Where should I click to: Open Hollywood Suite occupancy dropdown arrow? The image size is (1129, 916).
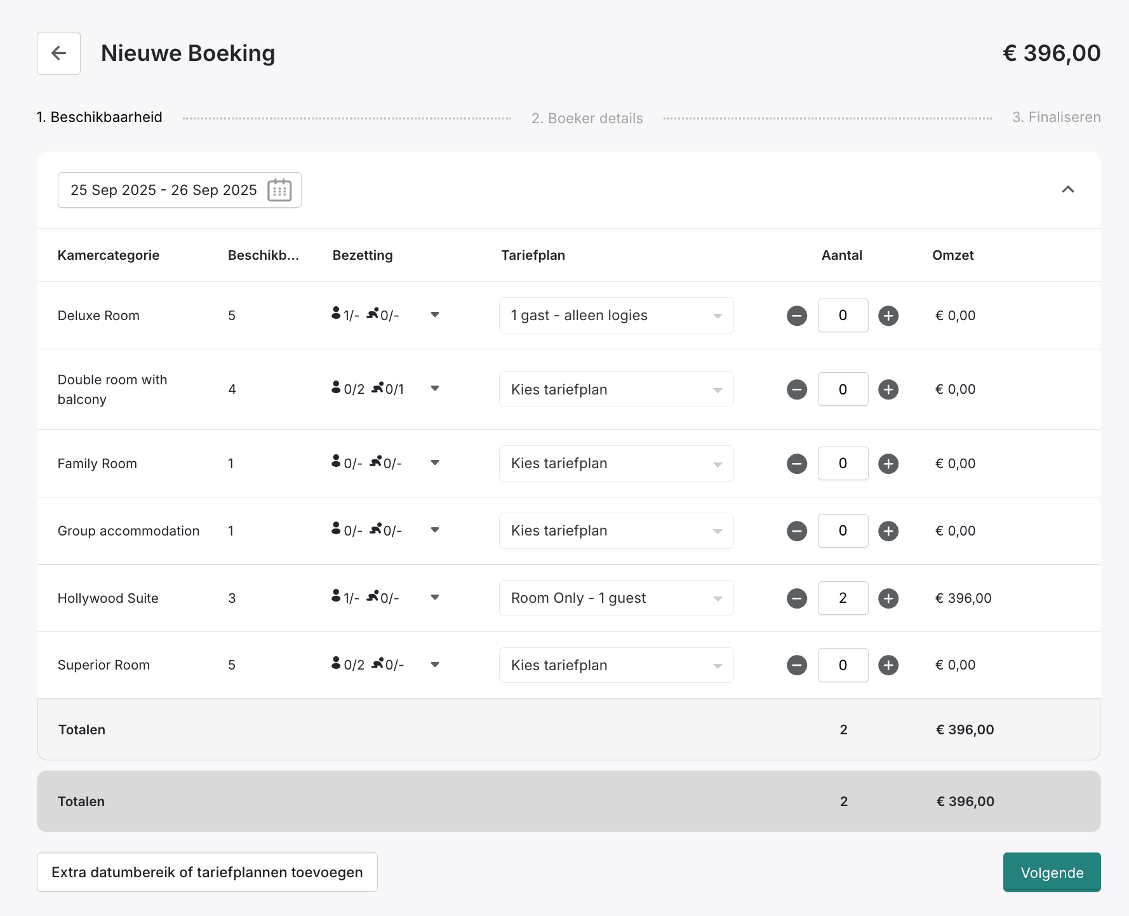pyautogui.click(x=435, y=597)
